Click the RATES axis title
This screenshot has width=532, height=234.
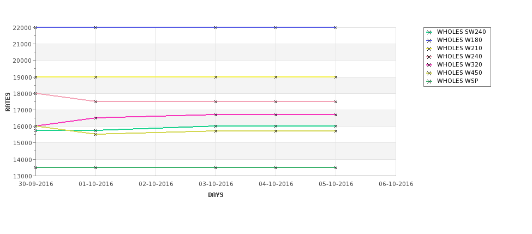pyautogui.click(x=8, y=102)
